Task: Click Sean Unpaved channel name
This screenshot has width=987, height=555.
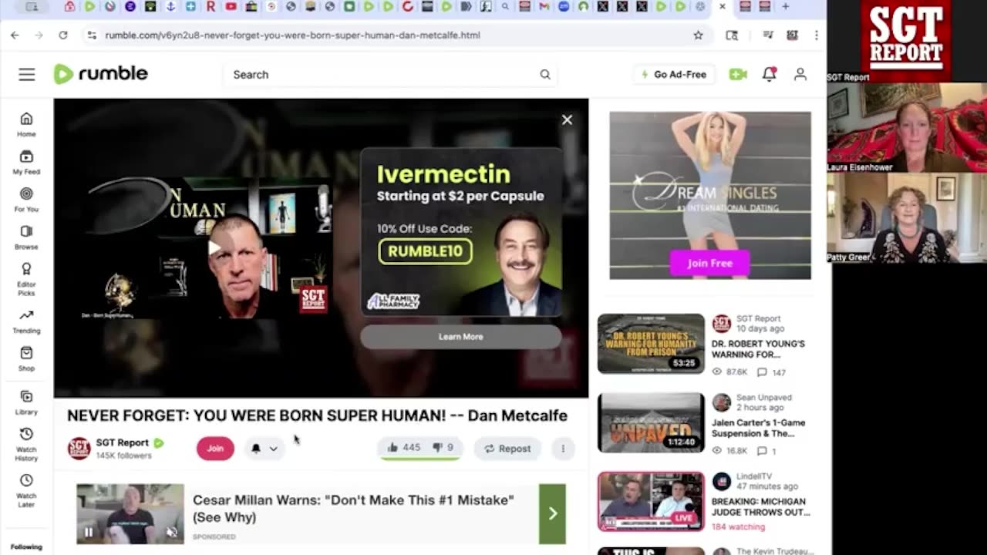Action: pos(763,398)
